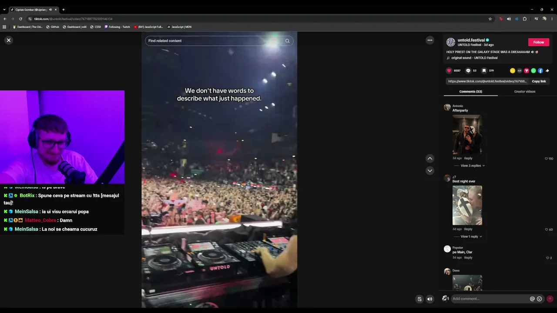Viewport: 557px width, 313px height.
Task: Open the three-dot more options menu beside video
Action: coord(430,40)
